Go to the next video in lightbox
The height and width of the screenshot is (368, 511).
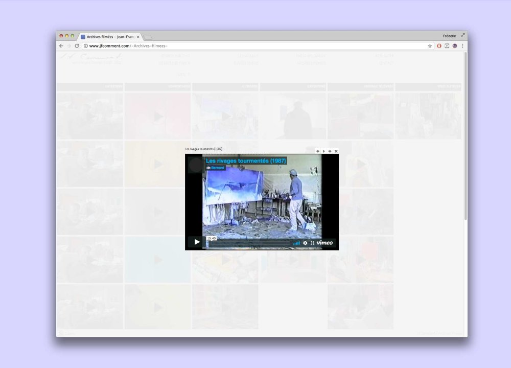[x=330, y=151]
